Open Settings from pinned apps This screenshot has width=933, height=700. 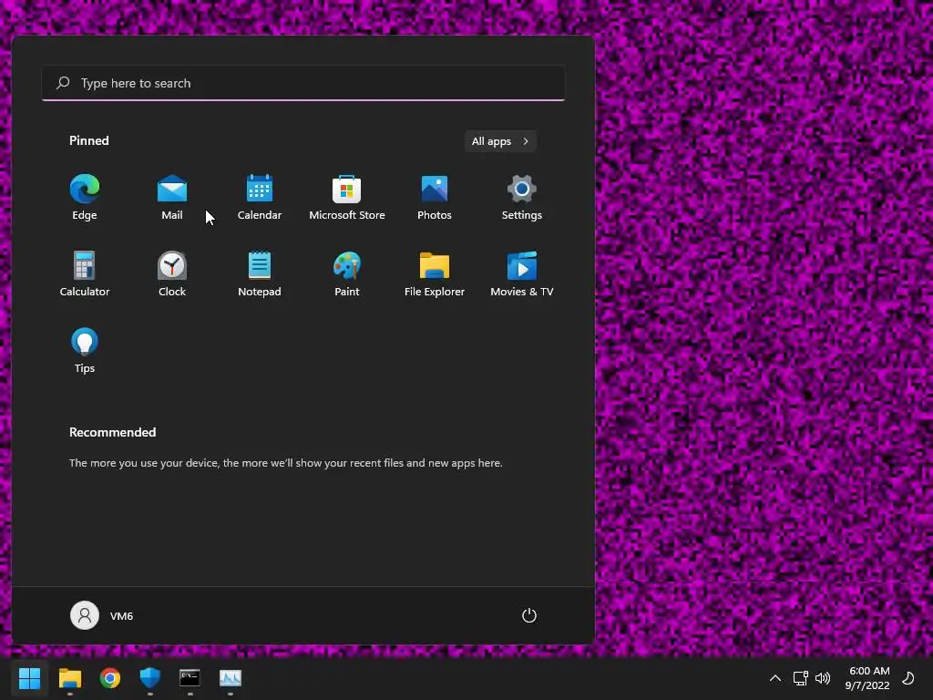point(522,198)
